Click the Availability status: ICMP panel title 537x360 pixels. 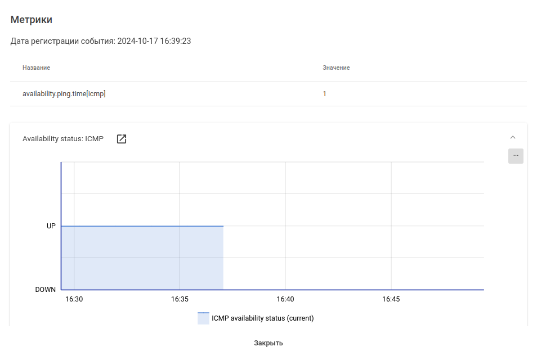(x=63, y=139)
